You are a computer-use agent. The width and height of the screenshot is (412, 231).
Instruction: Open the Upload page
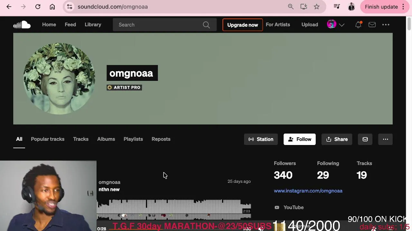(x=310, y=25)
